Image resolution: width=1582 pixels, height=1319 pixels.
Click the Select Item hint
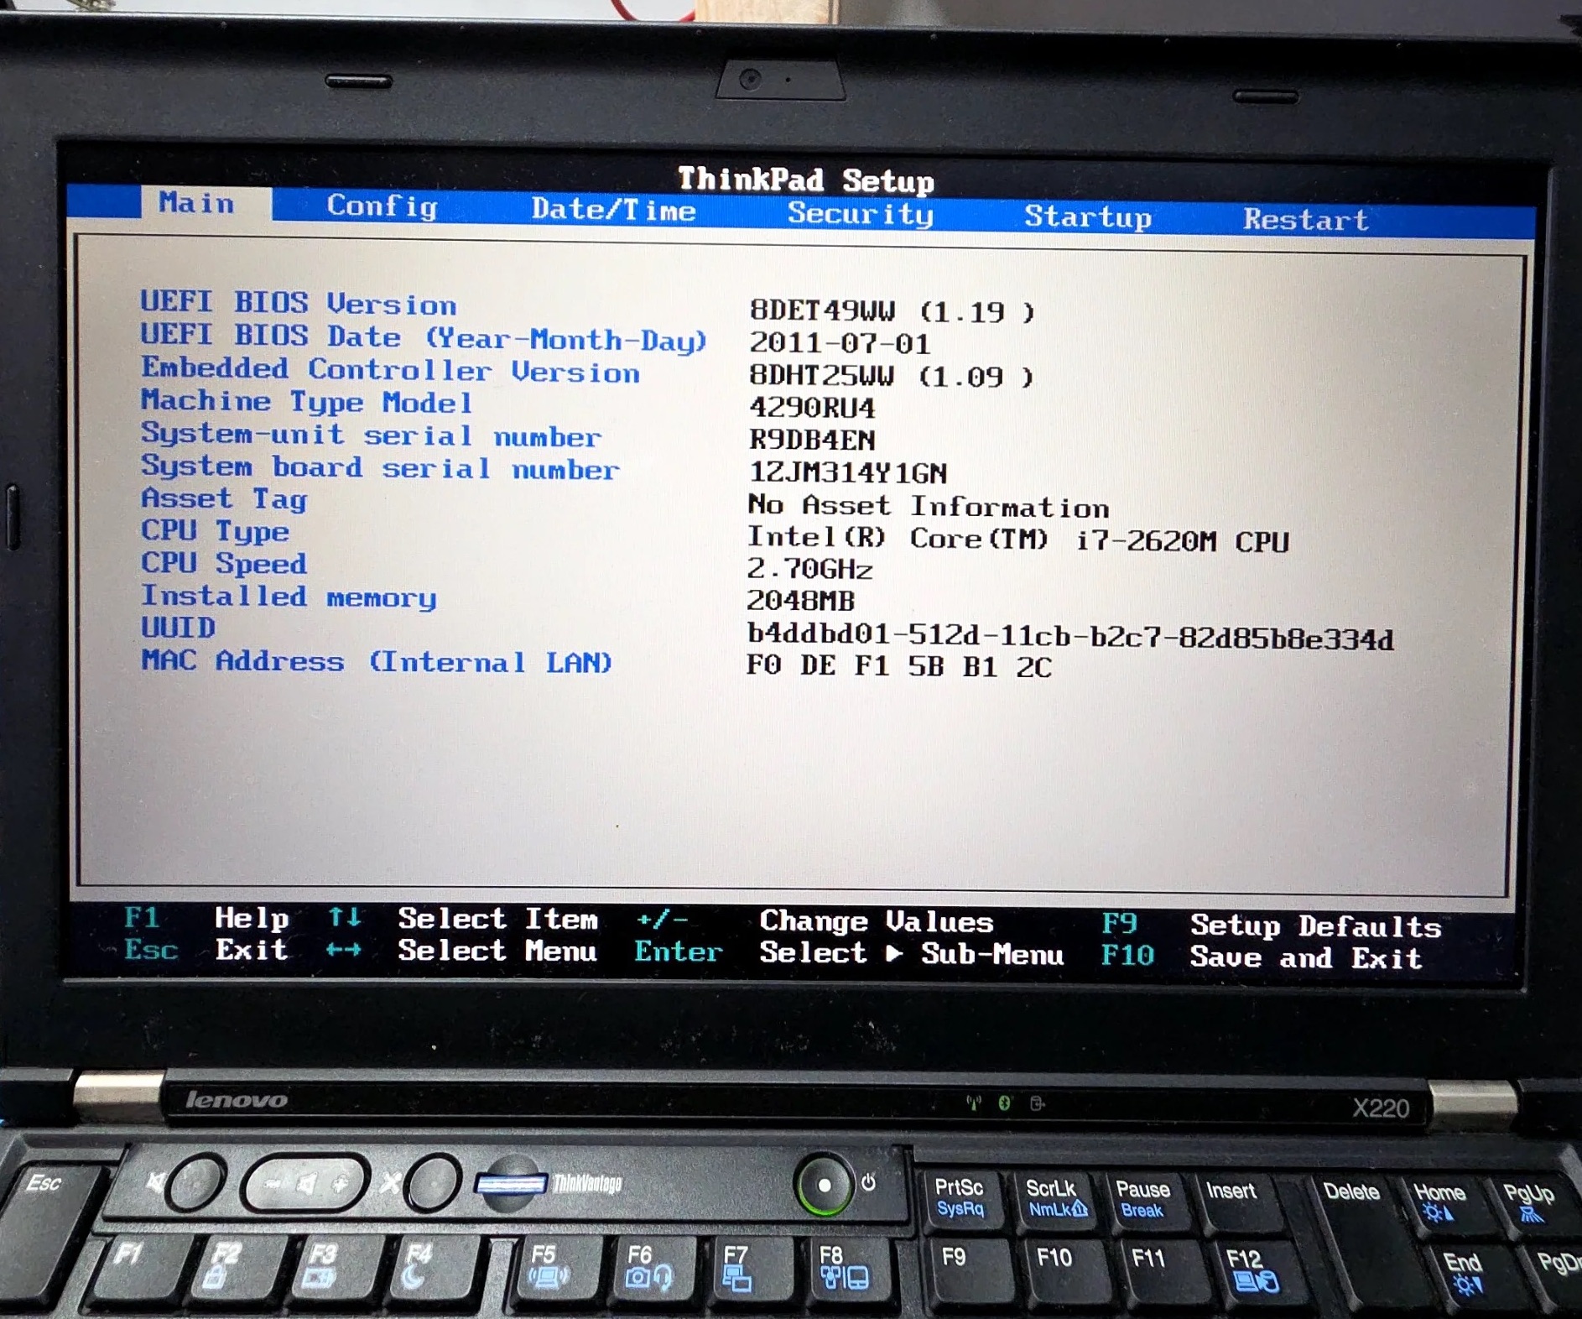coord(498,920)
